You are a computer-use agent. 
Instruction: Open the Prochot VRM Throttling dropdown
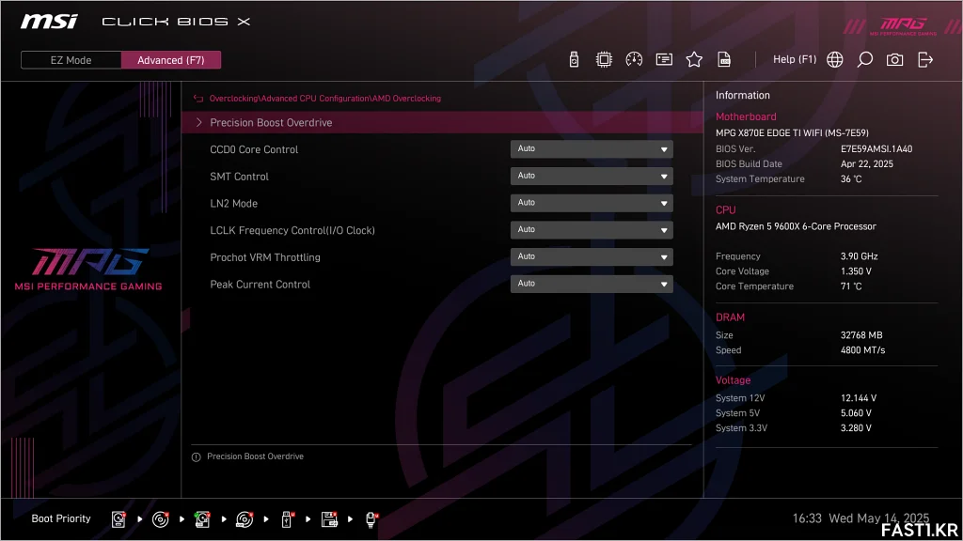pyautogui.click(x=592, y=257)
